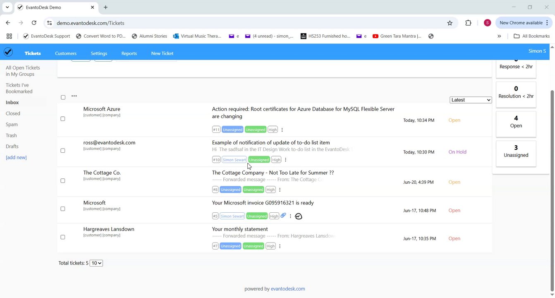Open the tab search chevron
The width and height of the screenshot is (555, 298).
7,7
